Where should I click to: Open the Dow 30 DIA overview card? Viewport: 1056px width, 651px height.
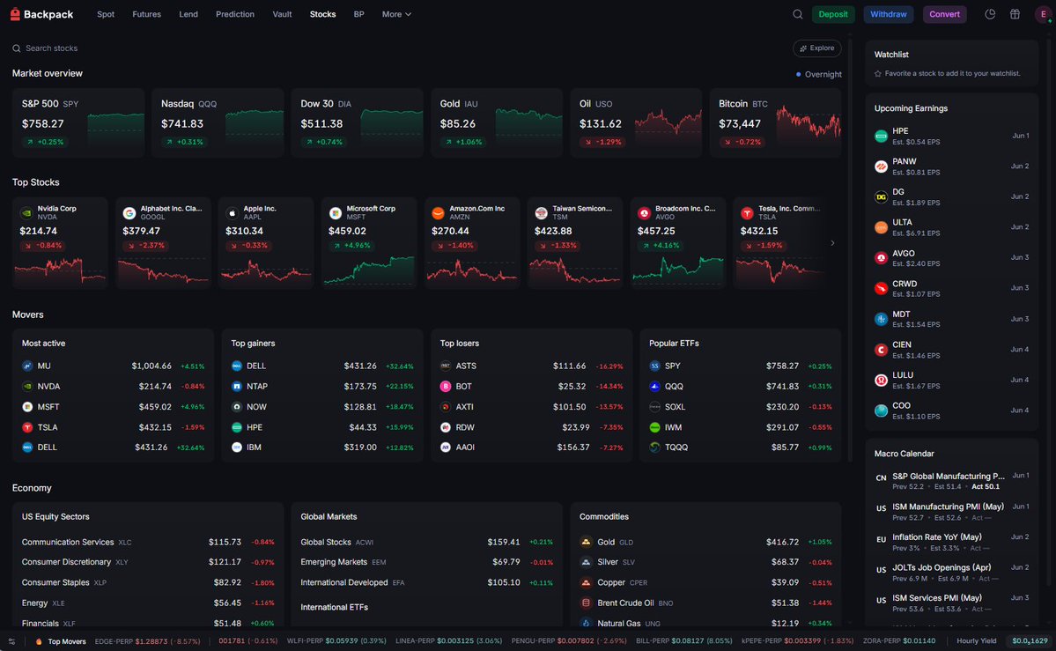358,122
